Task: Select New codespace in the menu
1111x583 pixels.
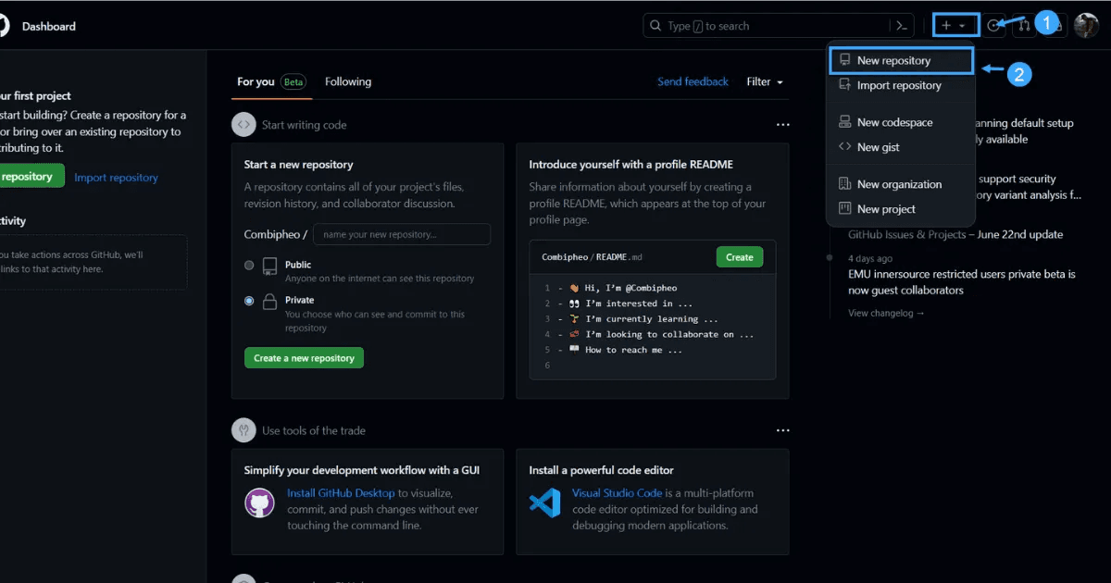Action: pyautogui.click(x=901, y=122)
